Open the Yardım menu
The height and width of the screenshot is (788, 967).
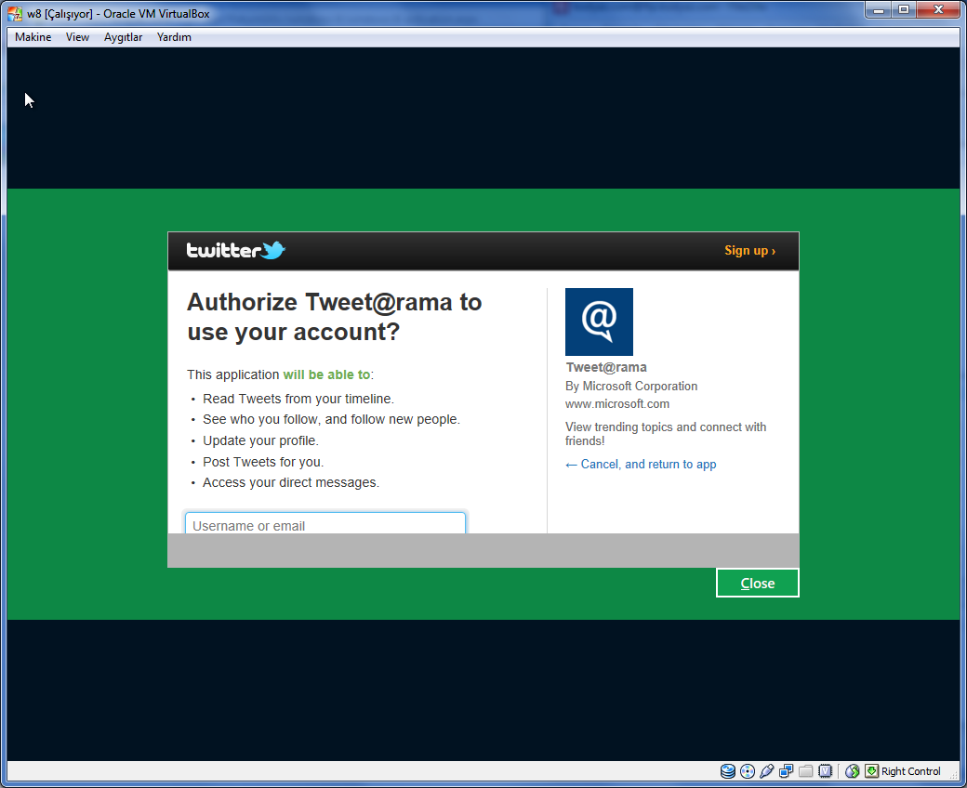174,37
